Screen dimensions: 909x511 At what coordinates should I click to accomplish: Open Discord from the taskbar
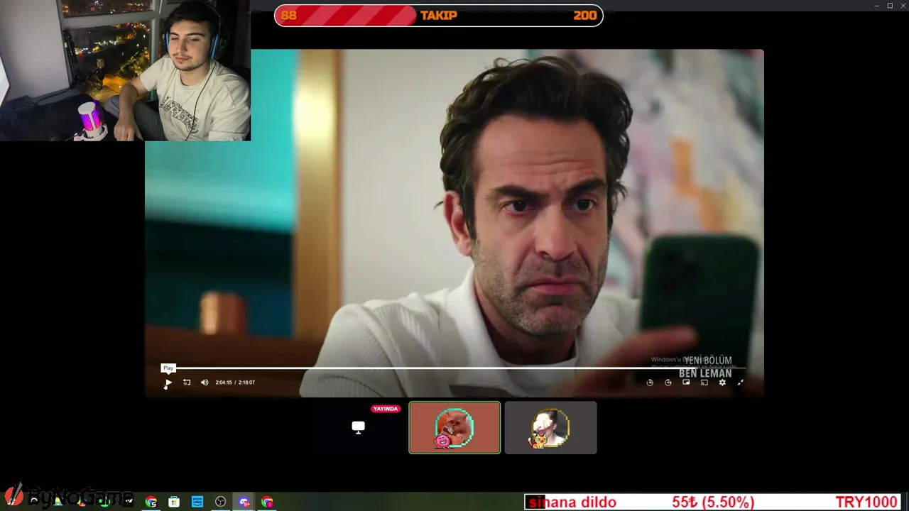(x=244, y=502)
